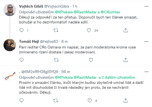Like the tweet with 4 likes

tap(90, 100)
